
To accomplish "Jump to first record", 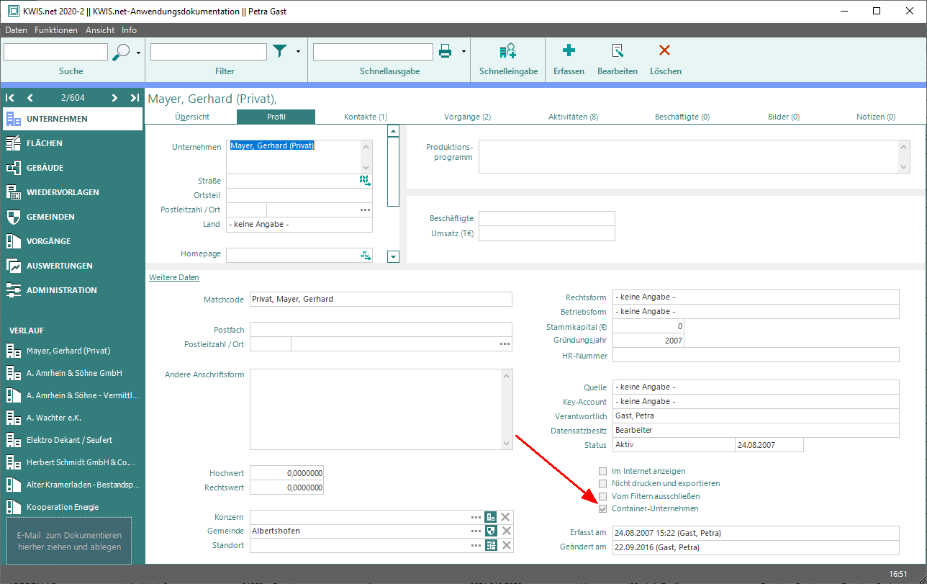I will [x=10, y=98].
